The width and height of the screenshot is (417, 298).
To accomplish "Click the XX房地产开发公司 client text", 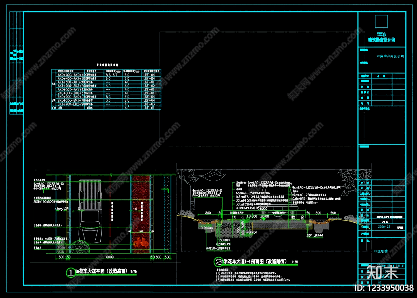I will [x=390, y=56].
